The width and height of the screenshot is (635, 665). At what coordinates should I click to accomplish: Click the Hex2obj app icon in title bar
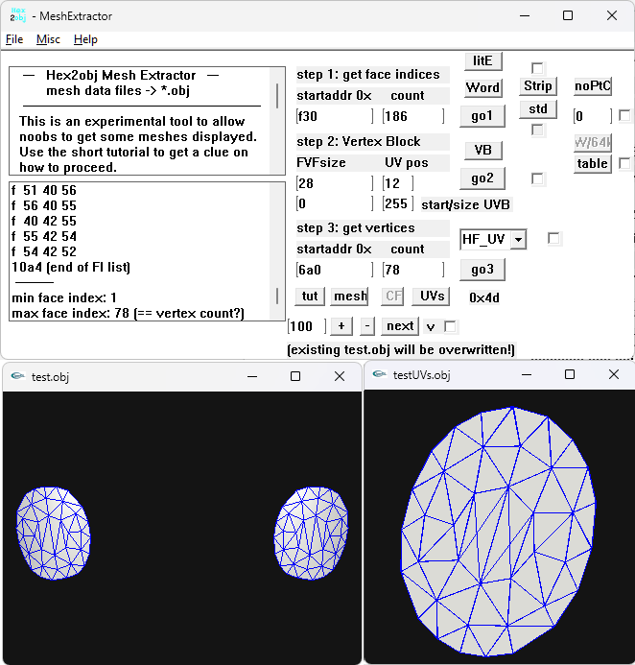point(17,15)
